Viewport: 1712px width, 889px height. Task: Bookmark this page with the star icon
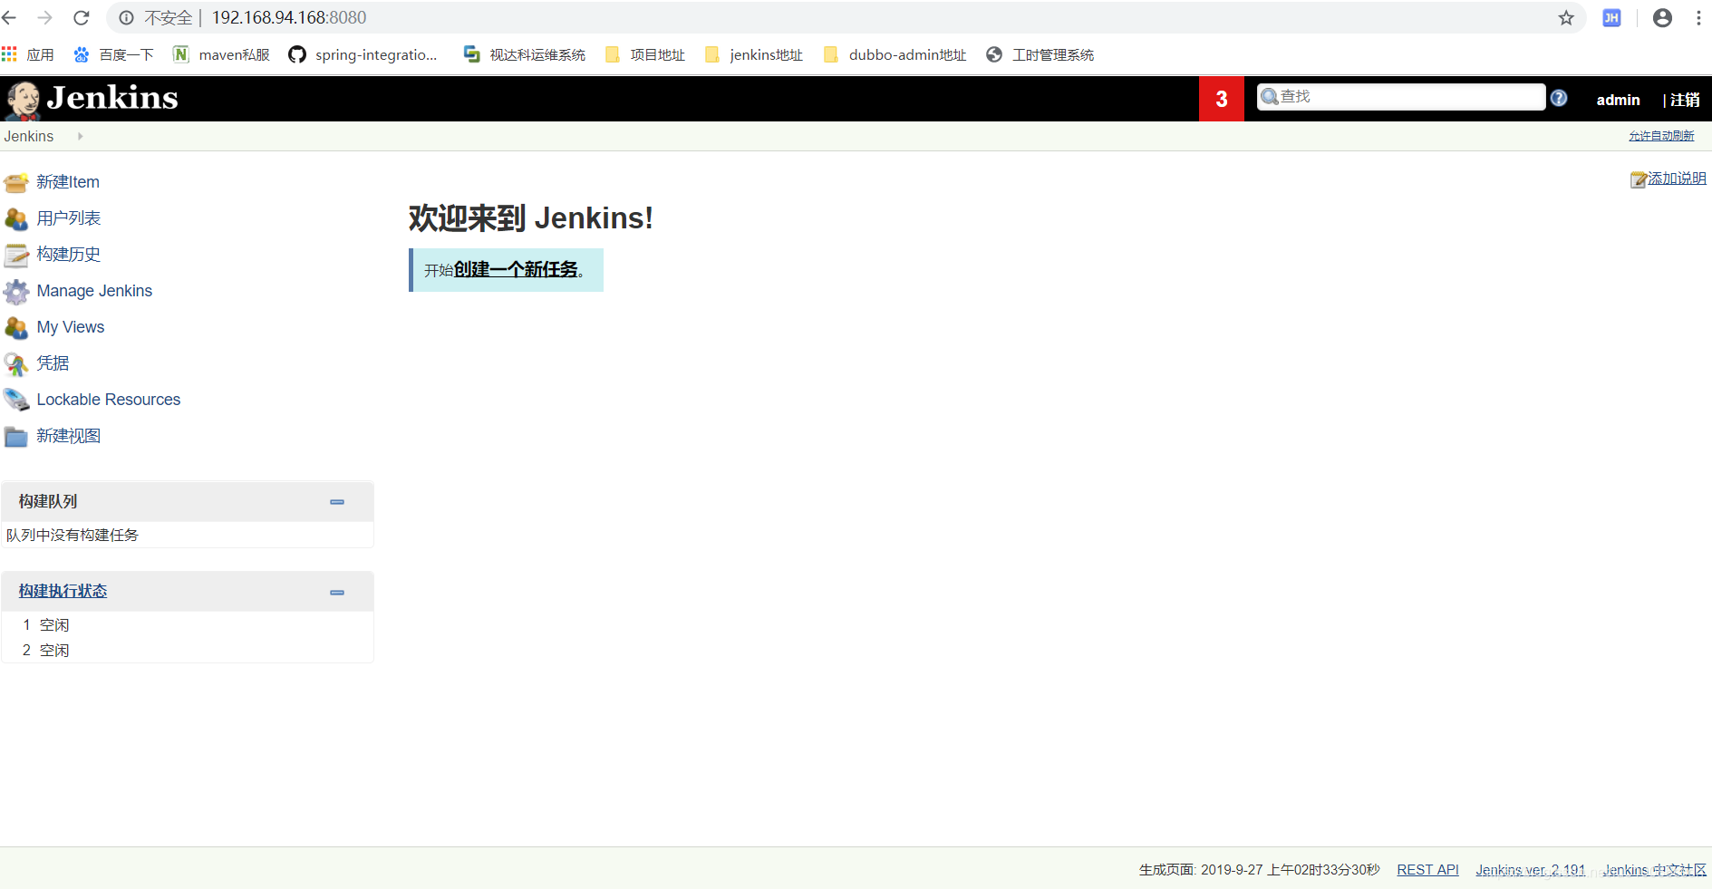1566,17
